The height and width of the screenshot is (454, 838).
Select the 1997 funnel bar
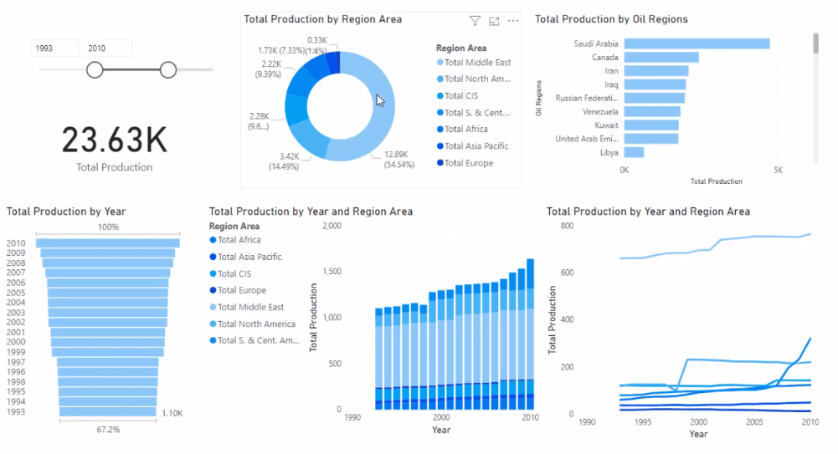point(107,362)
